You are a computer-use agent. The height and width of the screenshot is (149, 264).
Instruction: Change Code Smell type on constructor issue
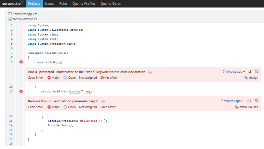point(36,78)
